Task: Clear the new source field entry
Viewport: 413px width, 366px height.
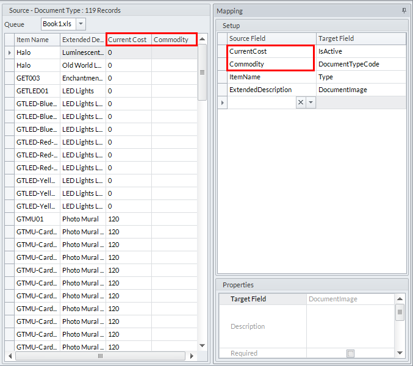Action: coord(300,103)
